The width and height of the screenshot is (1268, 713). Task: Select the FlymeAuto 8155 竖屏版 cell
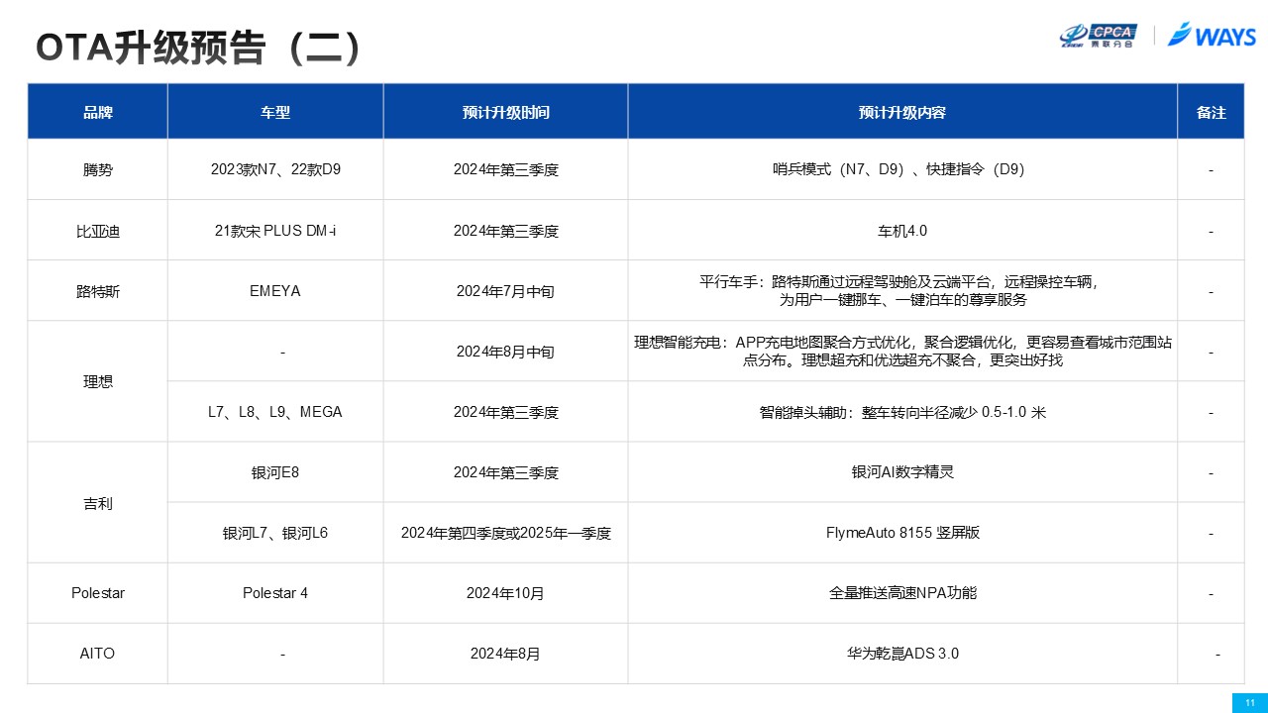[x=902, y=533]
